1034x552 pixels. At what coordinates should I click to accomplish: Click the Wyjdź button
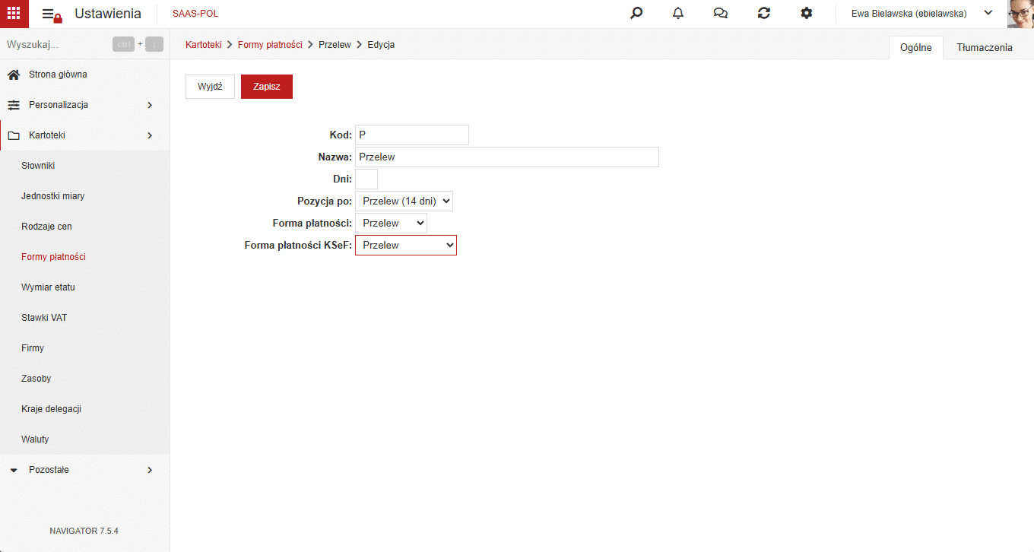(210, 87)
